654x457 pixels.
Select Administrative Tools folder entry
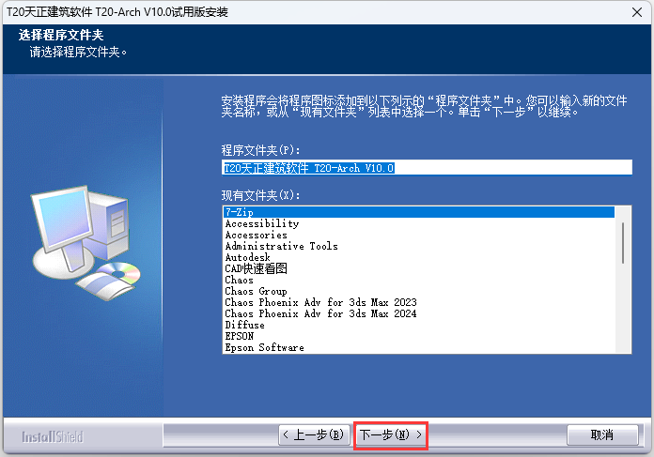[x=419, y=246]
